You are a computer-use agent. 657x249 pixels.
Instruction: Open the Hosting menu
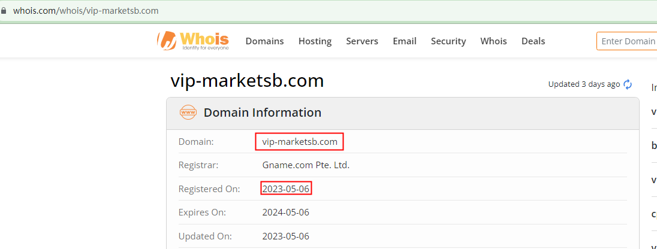315,41
